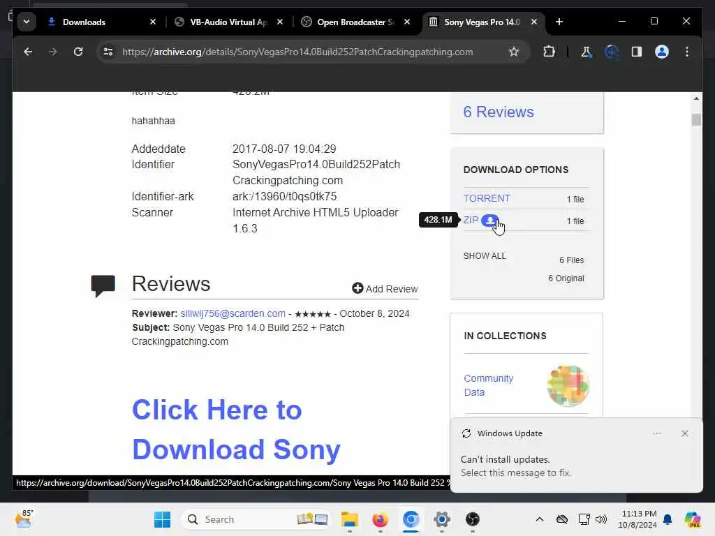Select the Addeddate value 2017-08-07 19:04:29
This screenshot has width=715, height=536.
click(284, 149)
